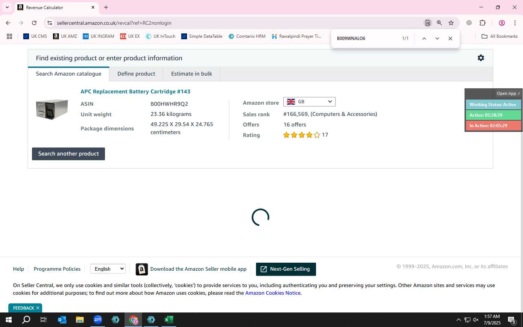This screenshot has height=327, width=523.
Task: Click the ASIN value B00HWHR9Q2
Action: (x=169, y=104)
